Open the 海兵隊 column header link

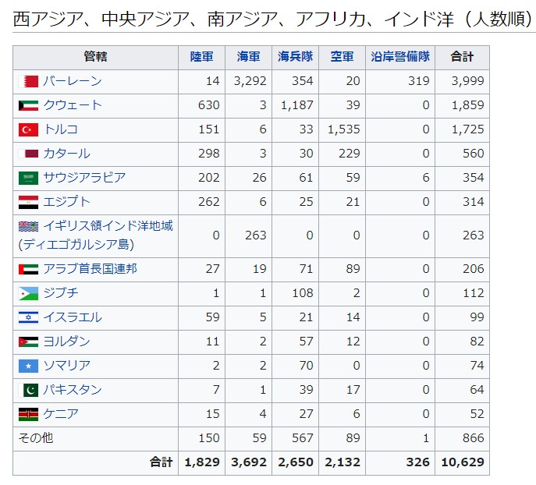tap(295, 57)
